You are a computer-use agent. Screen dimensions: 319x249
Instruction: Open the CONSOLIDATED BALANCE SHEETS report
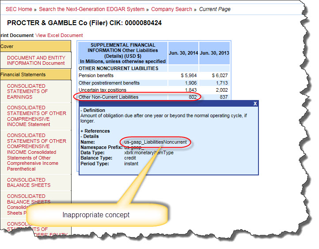(x=29, y=182)
